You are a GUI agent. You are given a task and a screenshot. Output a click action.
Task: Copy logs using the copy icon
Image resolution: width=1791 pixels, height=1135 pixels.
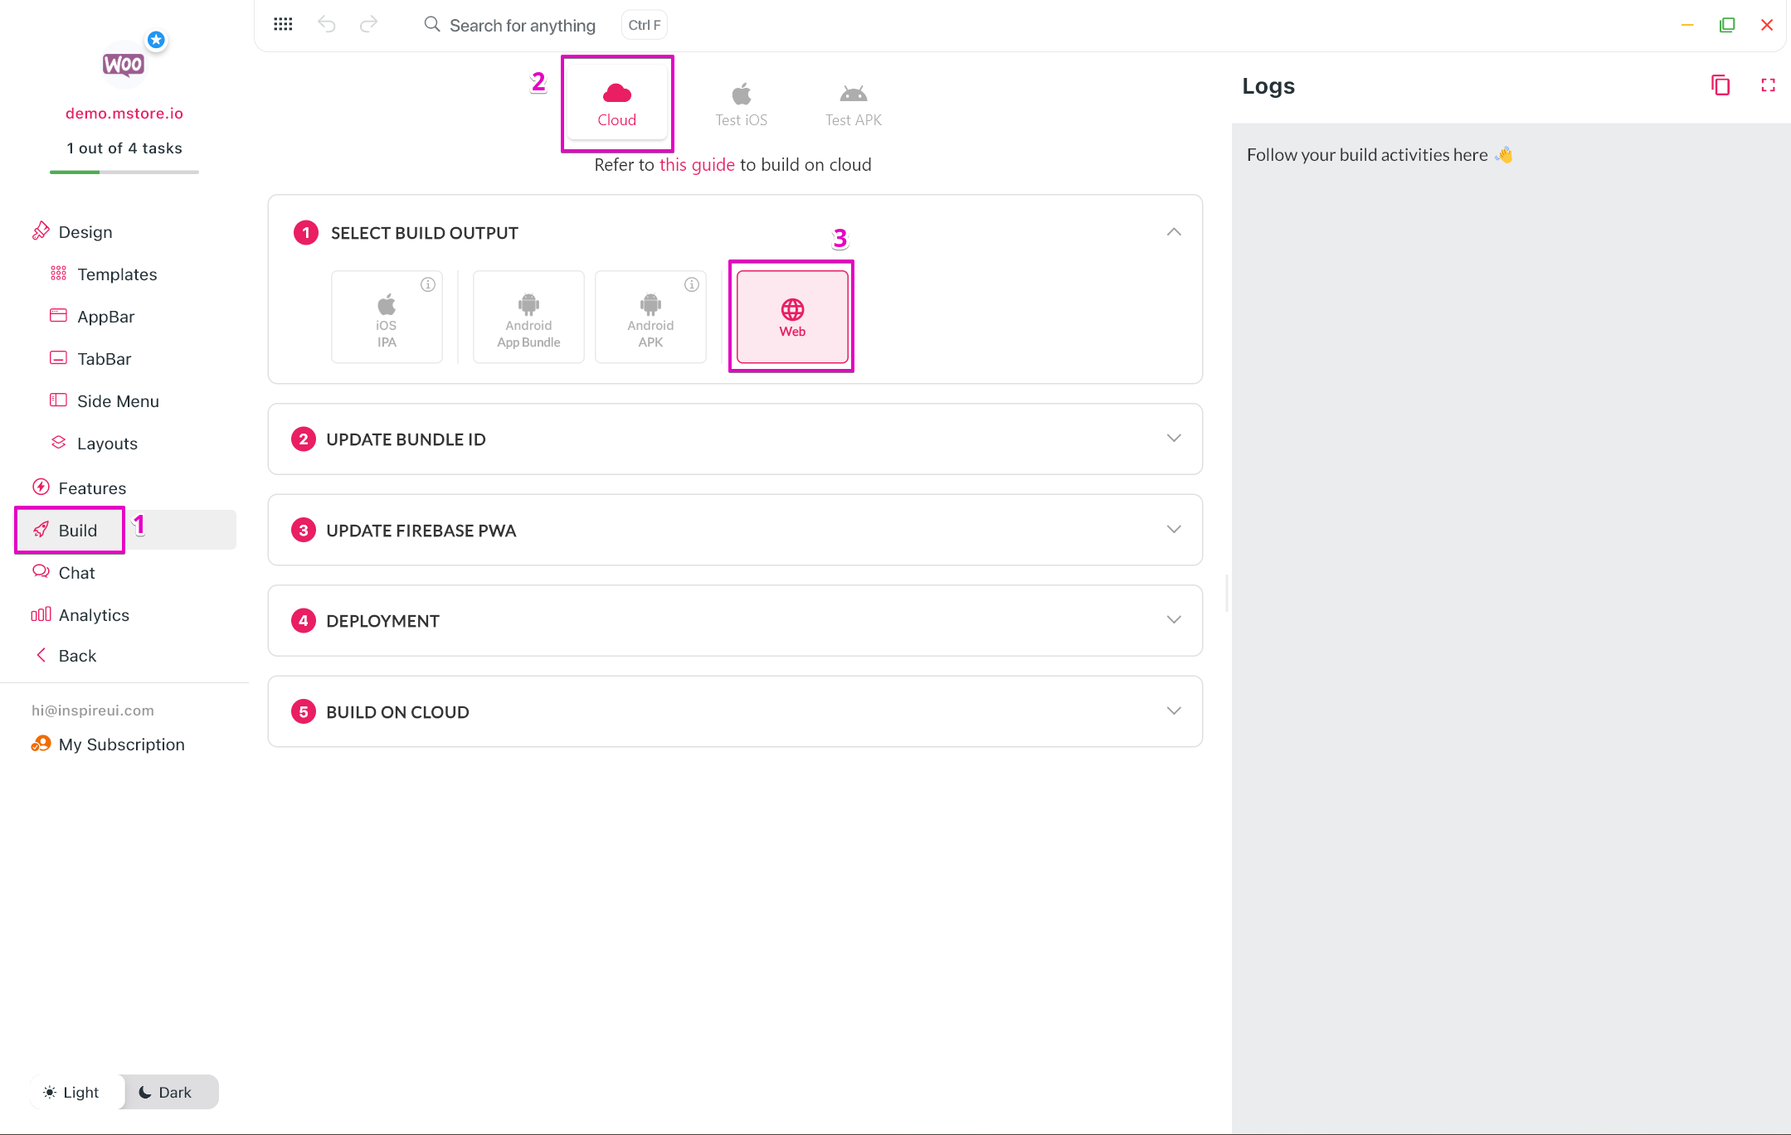coord(1720,85)
